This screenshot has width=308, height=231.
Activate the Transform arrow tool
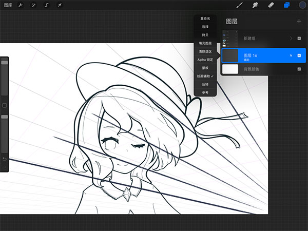point(59,5)
